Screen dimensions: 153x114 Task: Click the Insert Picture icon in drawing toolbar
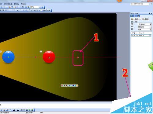[x=7, y=110]
